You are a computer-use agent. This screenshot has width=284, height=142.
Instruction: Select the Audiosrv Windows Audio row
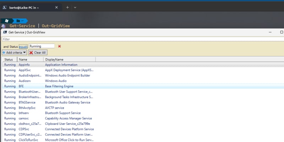tap(53, 81)
